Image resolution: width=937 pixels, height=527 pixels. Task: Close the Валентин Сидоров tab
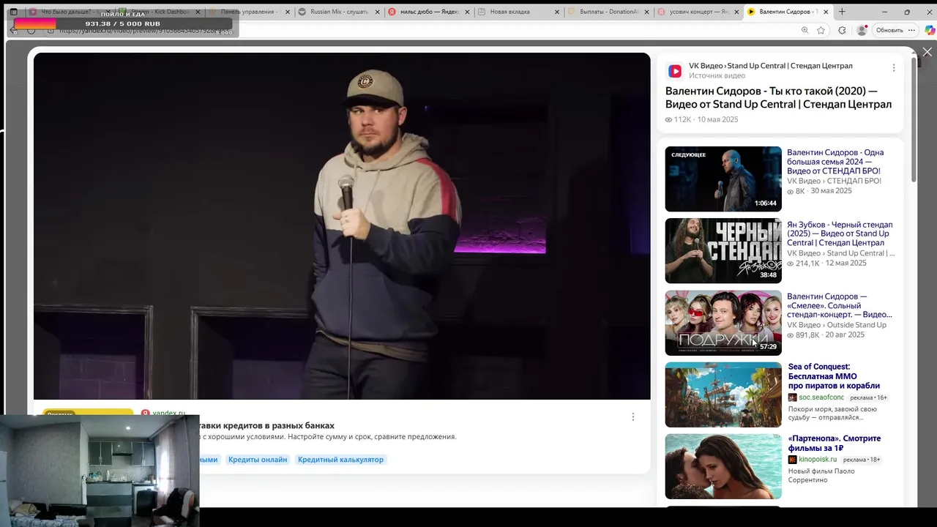(826, 12)
